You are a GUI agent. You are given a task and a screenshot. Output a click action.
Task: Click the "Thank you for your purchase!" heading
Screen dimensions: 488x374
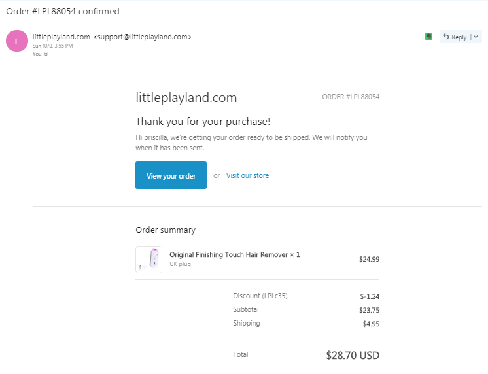click(x=203, y=122)
